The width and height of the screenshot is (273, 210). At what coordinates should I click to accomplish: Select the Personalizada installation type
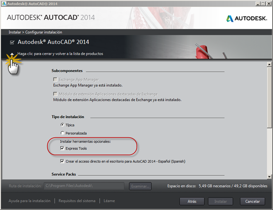point(62,133)
